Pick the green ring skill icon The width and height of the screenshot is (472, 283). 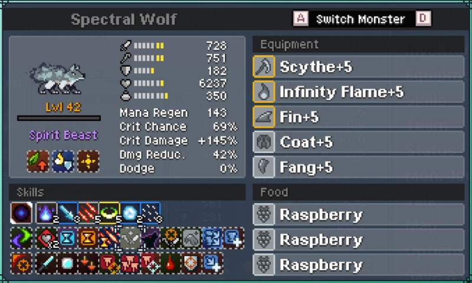(109, 213)
